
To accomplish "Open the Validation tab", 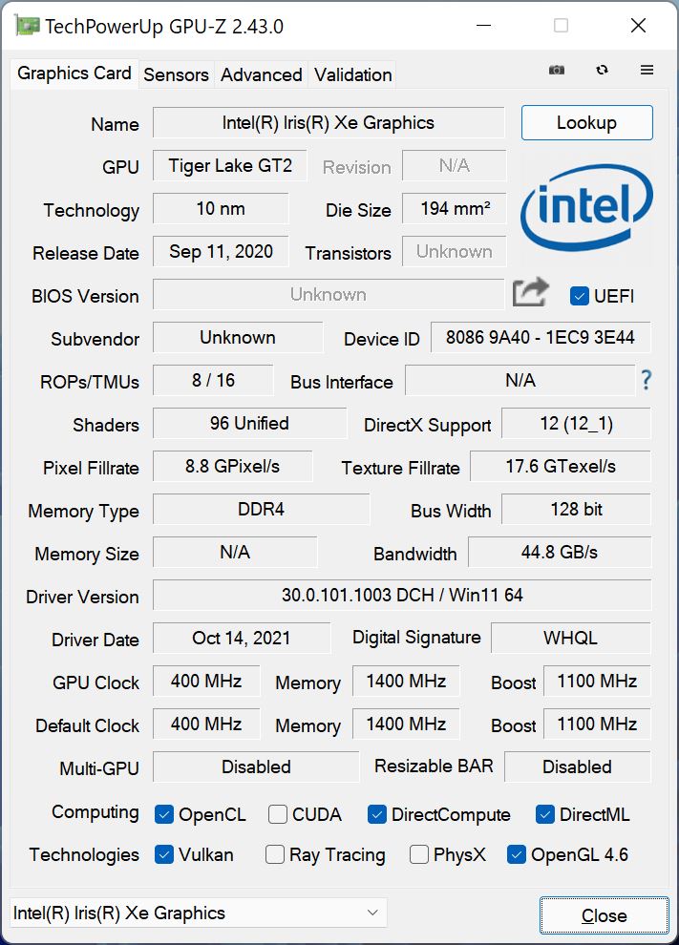I will [352, 74].
